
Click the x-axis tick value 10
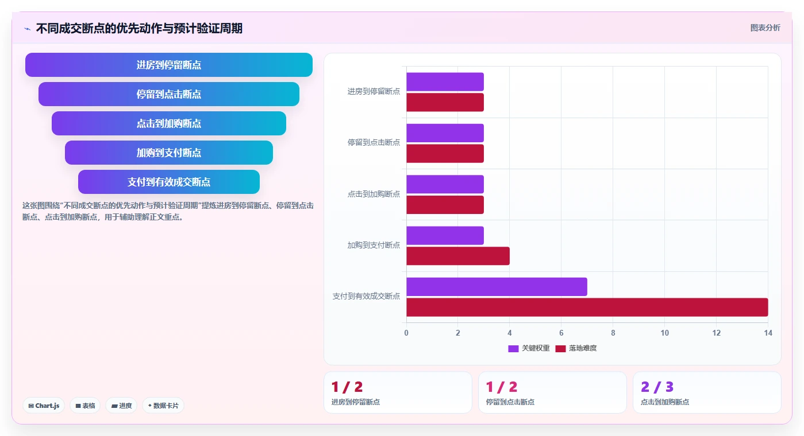664,333
